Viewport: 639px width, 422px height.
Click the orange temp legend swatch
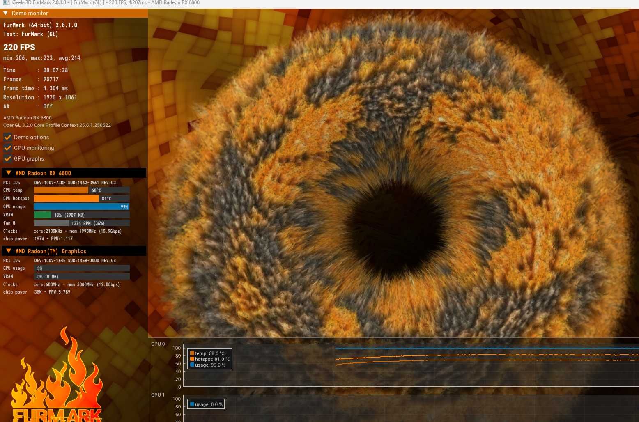click(x=192, y=353)
